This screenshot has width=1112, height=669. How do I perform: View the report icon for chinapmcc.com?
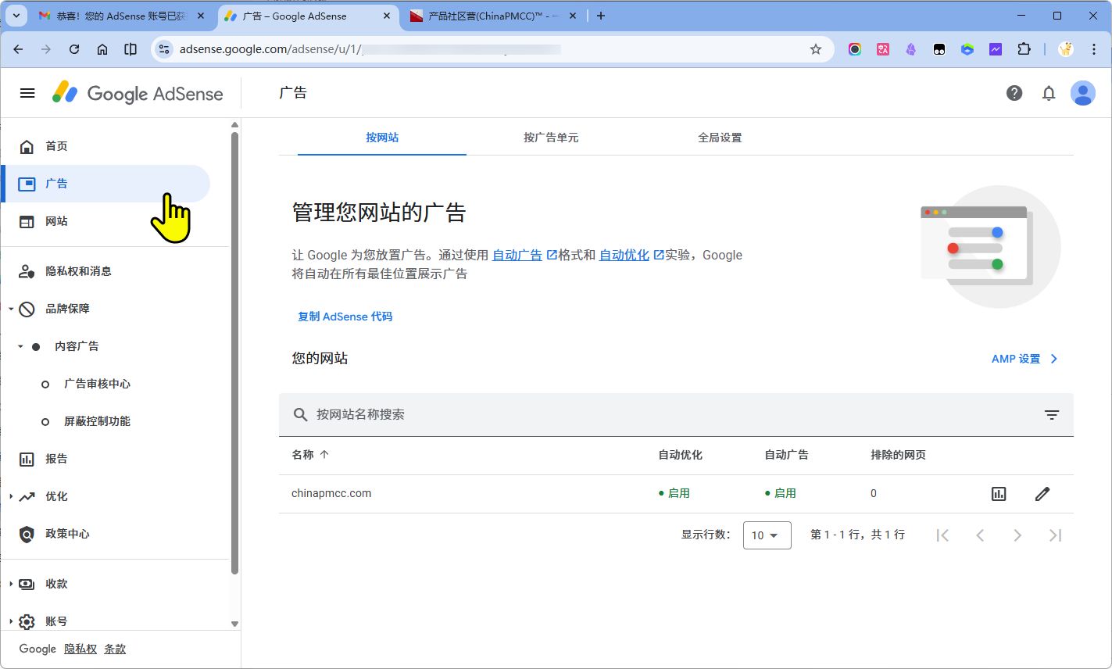[x=998, y=494]
